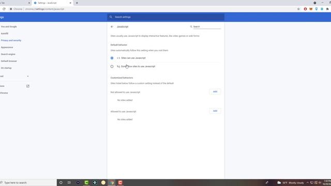Open the red circular extension icon

(x=305, y=9)
